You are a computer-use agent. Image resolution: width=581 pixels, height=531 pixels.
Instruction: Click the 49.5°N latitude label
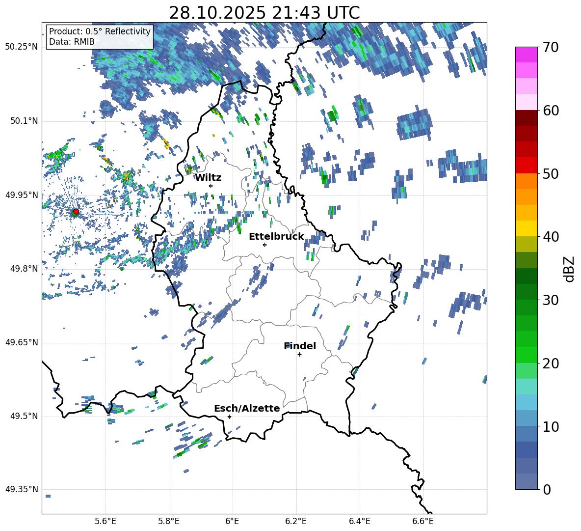coord(24,416)
